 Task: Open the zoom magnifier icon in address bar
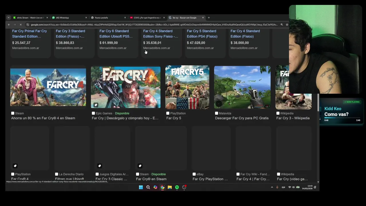click(282, 25)
